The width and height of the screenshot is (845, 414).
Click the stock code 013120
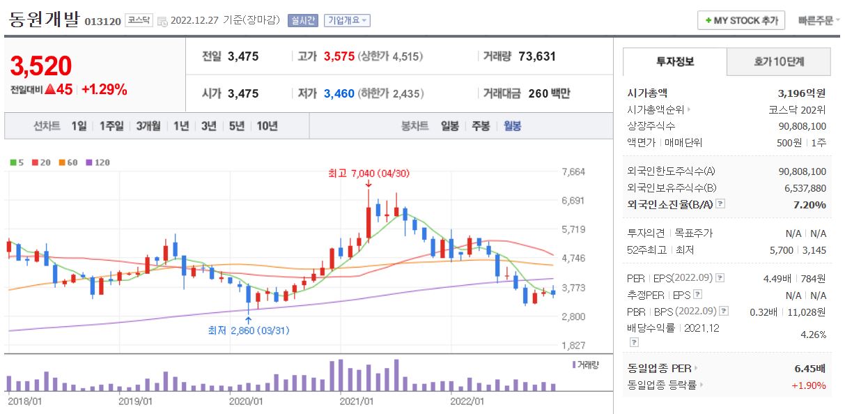(x=102, y=22)
